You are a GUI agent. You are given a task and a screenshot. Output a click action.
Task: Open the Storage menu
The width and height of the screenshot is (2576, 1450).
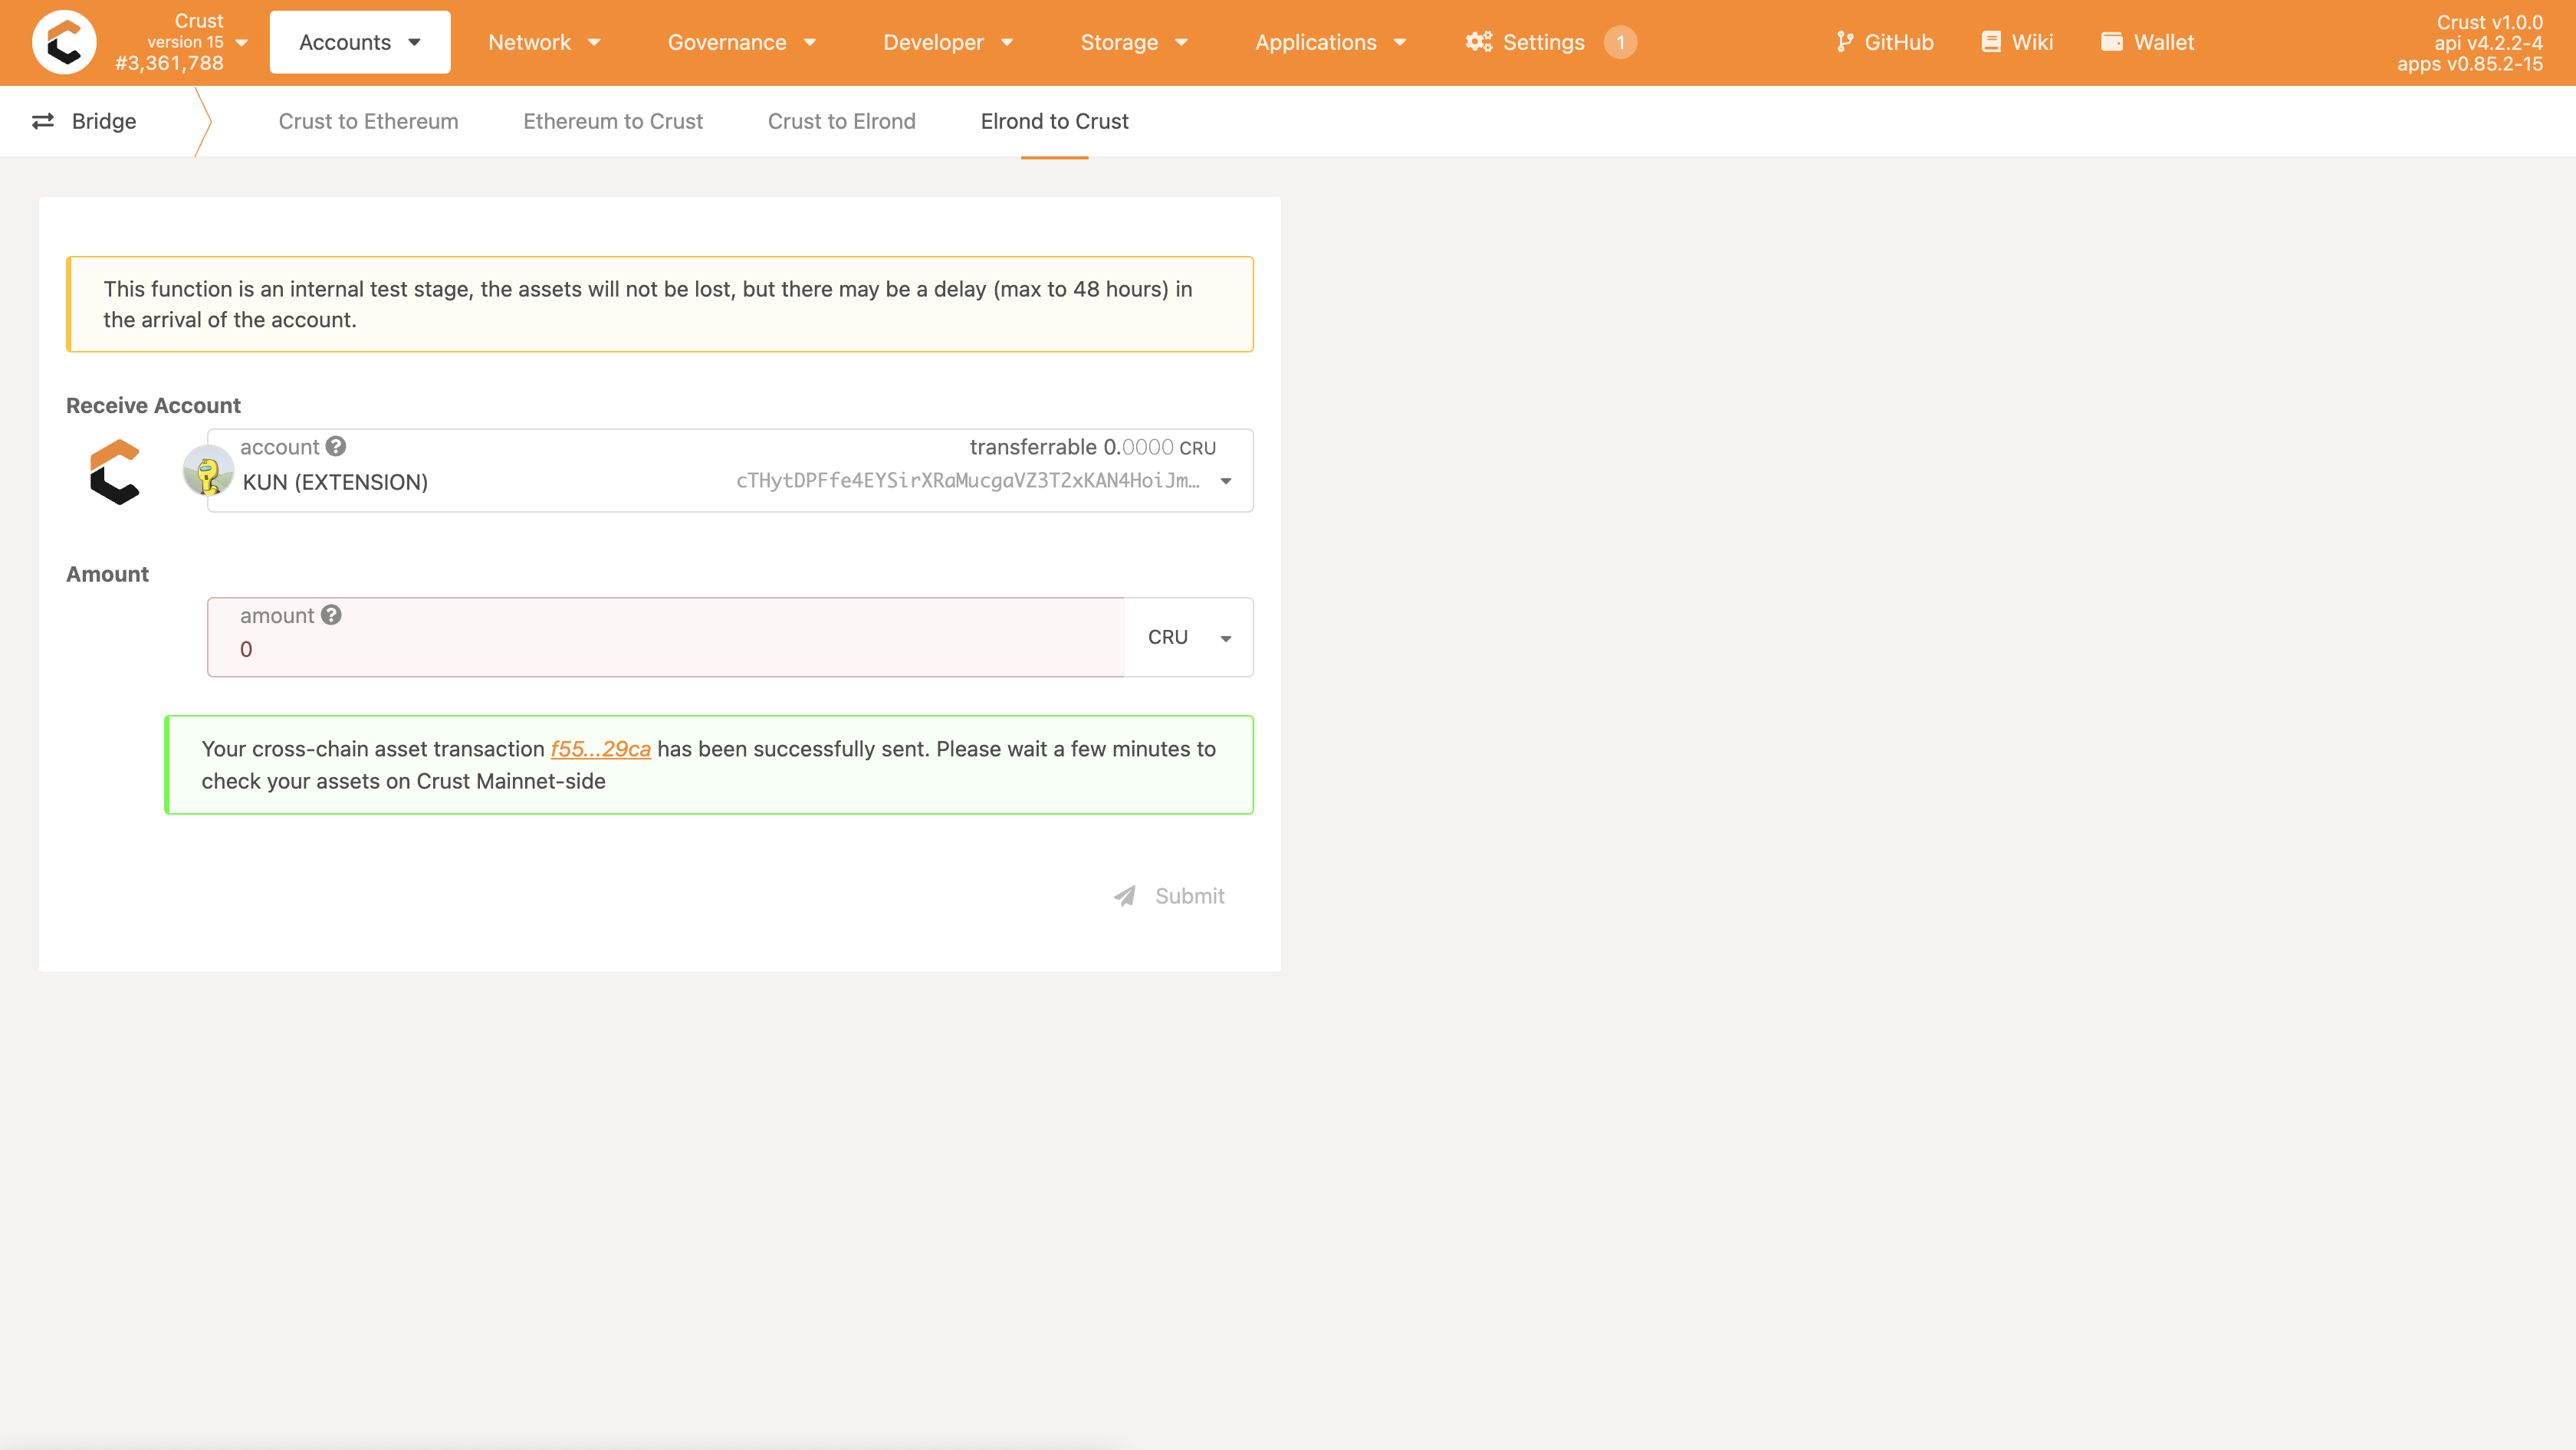coord(1134,42)
